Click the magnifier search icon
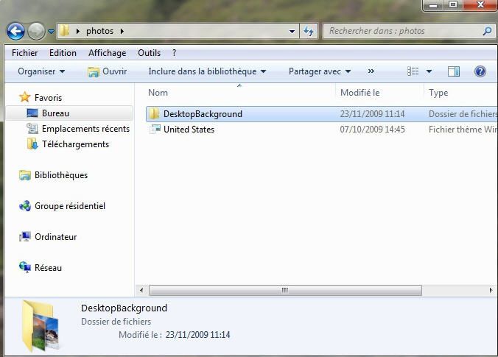498x357 pixels. (487, 31)
